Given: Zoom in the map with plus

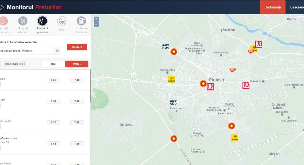Looking at the screenshot, I should 96,19.
